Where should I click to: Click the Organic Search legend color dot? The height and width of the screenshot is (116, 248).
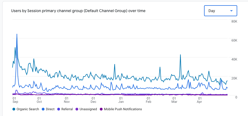point(14,109)
